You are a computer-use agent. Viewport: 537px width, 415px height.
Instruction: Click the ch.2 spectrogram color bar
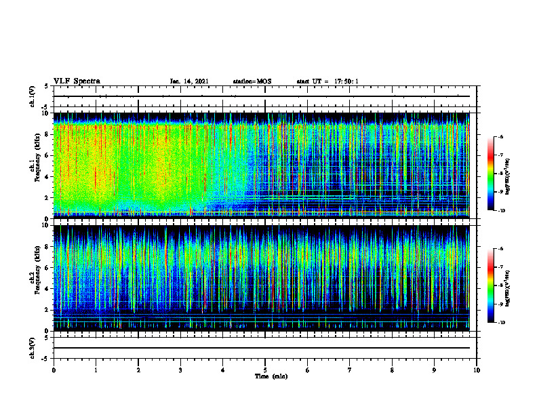click(490, 285)
